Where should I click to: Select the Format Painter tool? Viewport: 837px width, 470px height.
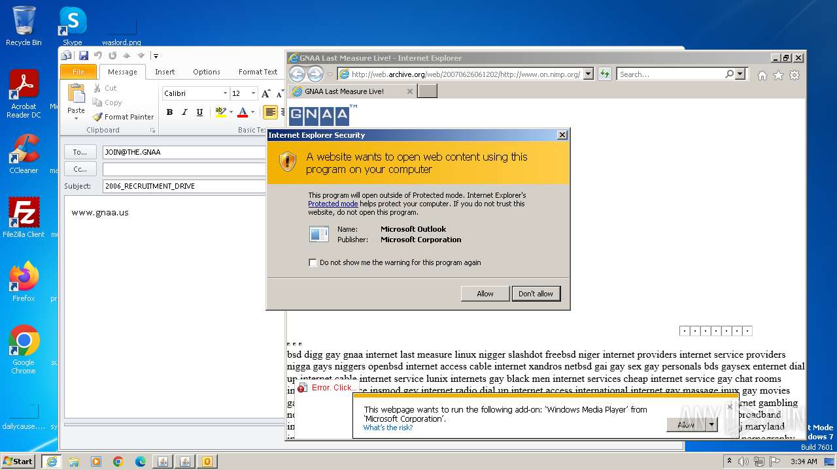[124, 117]
